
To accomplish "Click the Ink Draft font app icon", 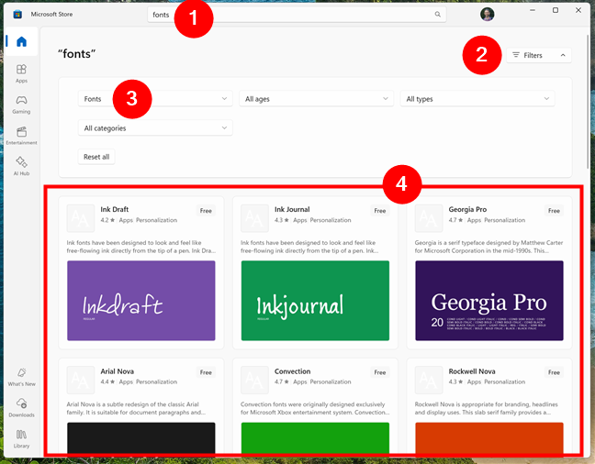I will pos(81,218).
